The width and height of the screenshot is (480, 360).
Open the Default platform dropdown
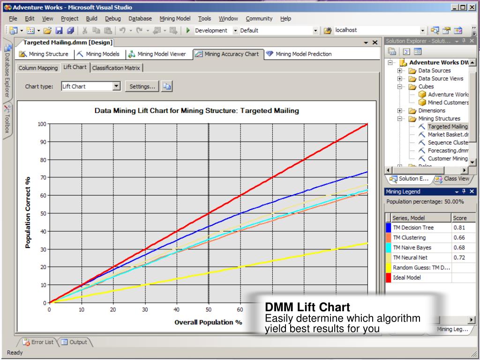pos(315,30)
